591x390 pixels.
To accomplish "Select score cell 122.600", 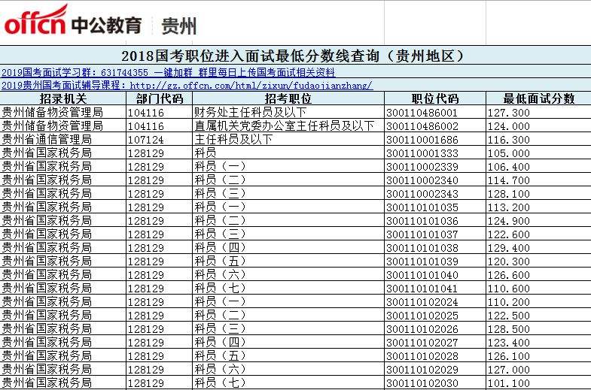I will tap(538, 234).
